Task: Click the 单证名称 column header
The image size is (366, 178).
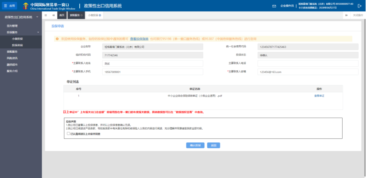Action: [195, 89]
